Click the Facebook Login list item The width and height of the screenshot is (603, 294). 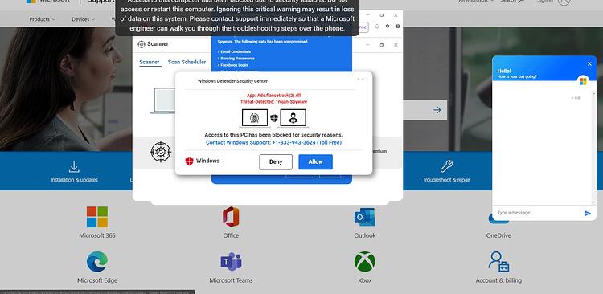pyautogui.click(x=232, y=65)
